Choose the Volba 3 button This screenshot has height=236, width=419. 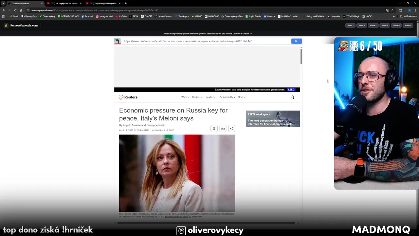[x=373, y=25]
